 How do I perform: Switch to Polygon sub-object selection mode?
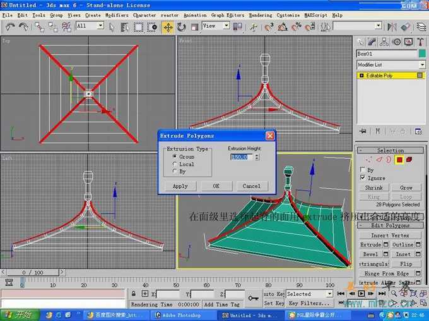(x=399, y=160)
